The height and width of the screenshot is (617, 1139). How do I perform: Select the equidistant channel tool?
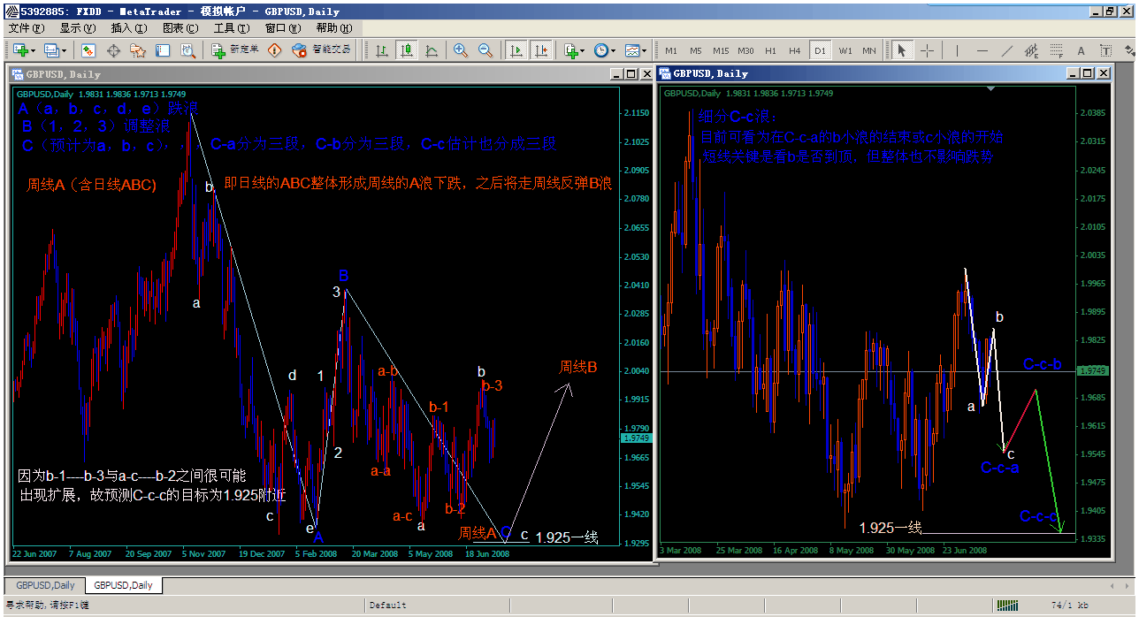point(1031,50)
